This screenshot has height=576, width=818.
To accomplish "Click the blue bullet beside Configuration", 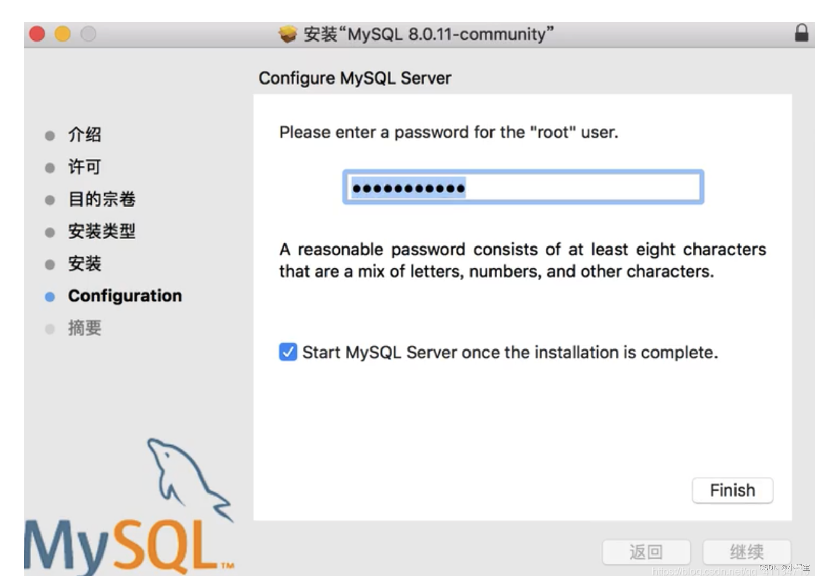I will [50, 297].
